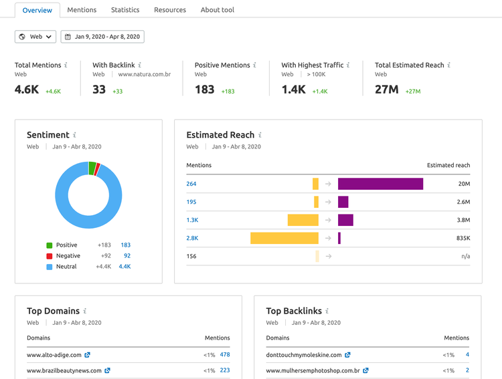Click the 2.8K mentions link
The height and width of the screenshot is (379, 502).
[x=192, y=238]
